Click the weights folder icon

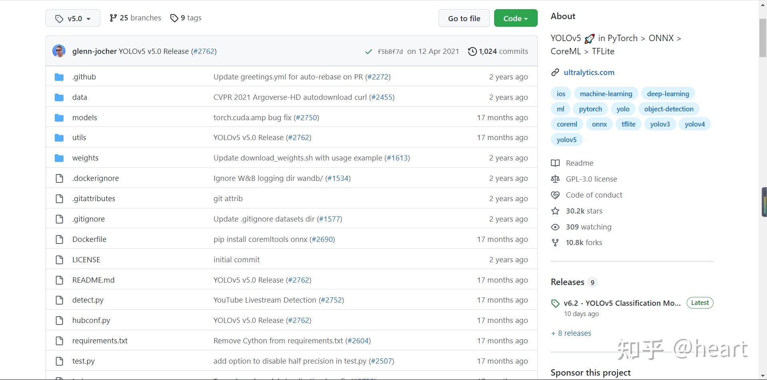[x=59, y=158]
